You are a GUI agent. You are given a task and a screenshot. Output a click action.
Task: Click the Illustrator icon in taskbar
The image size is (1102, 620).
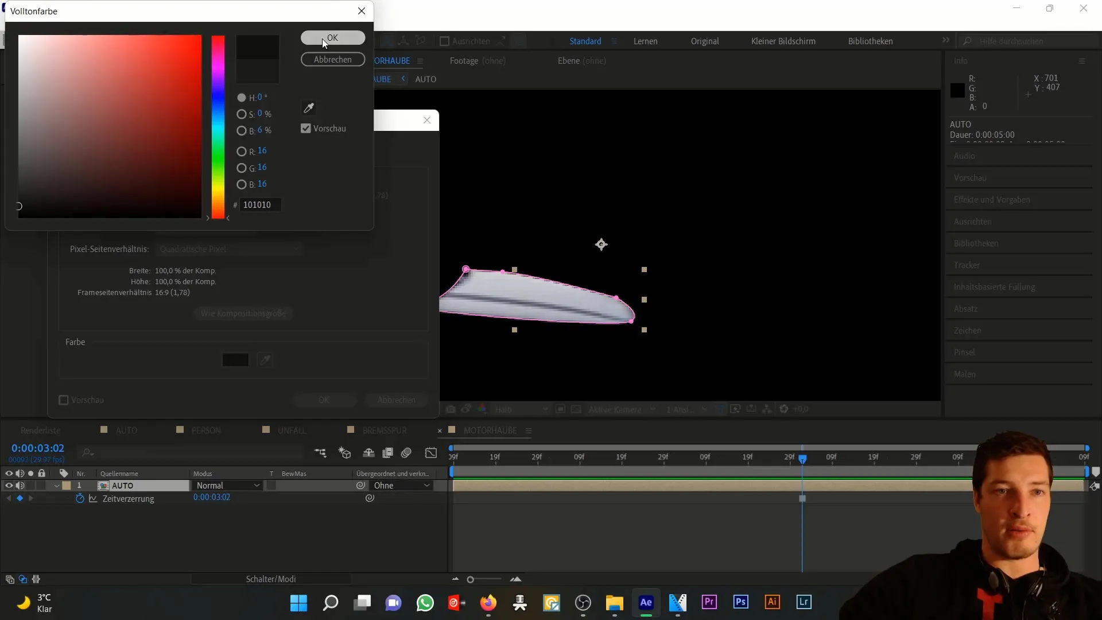click(x=773, y=602)
